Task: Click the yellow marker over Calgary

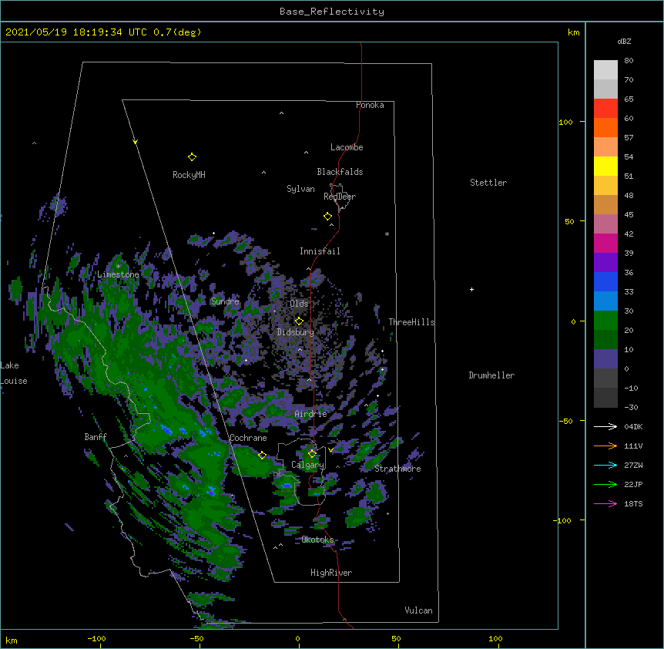Action: tap(312, 454)
